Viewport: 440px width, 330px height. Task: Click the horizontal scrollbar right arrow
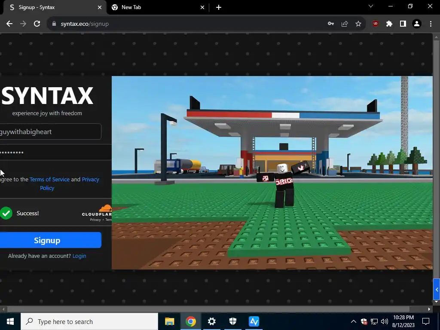[429, 309]
